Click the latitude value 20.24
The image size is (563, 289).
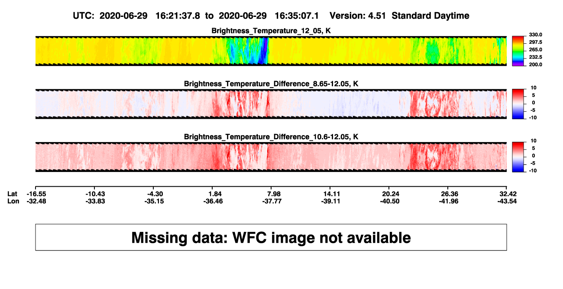point(390,194)
